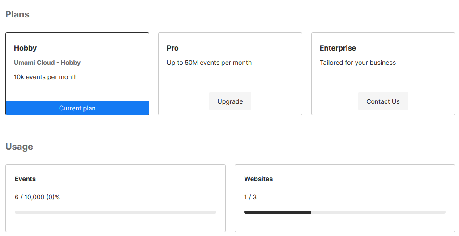
Task: Click the Pro plan heading
Action: (172, 48)
